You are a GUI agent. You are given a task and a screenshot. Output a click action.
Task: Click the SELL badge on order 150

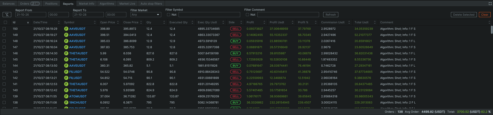click(x=236, y=29)
